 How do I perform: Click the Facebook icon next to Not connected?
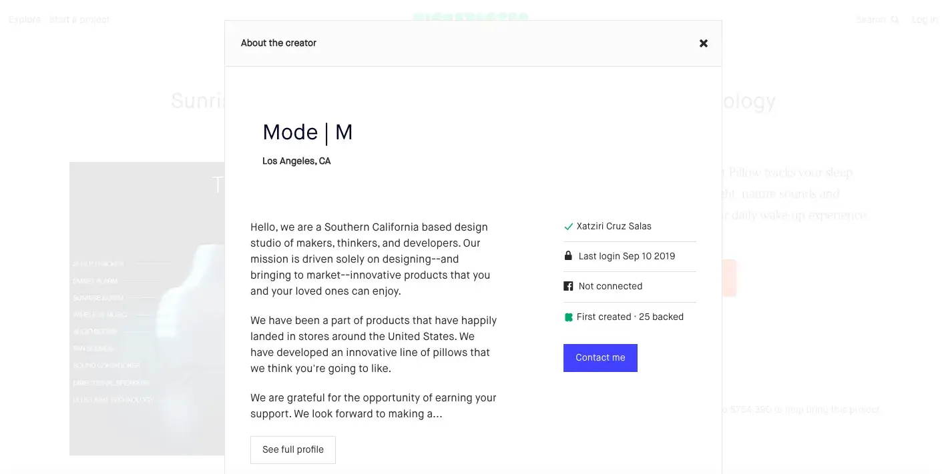(x=568, y=286)
